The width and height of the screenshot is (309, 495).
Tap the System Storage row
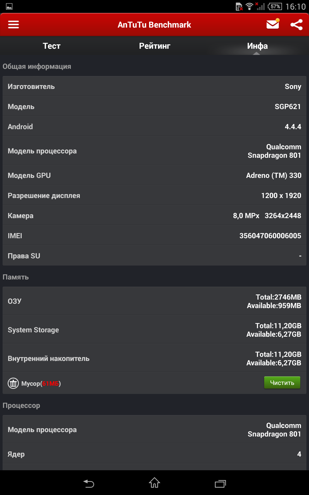click(x=154, y=330)
